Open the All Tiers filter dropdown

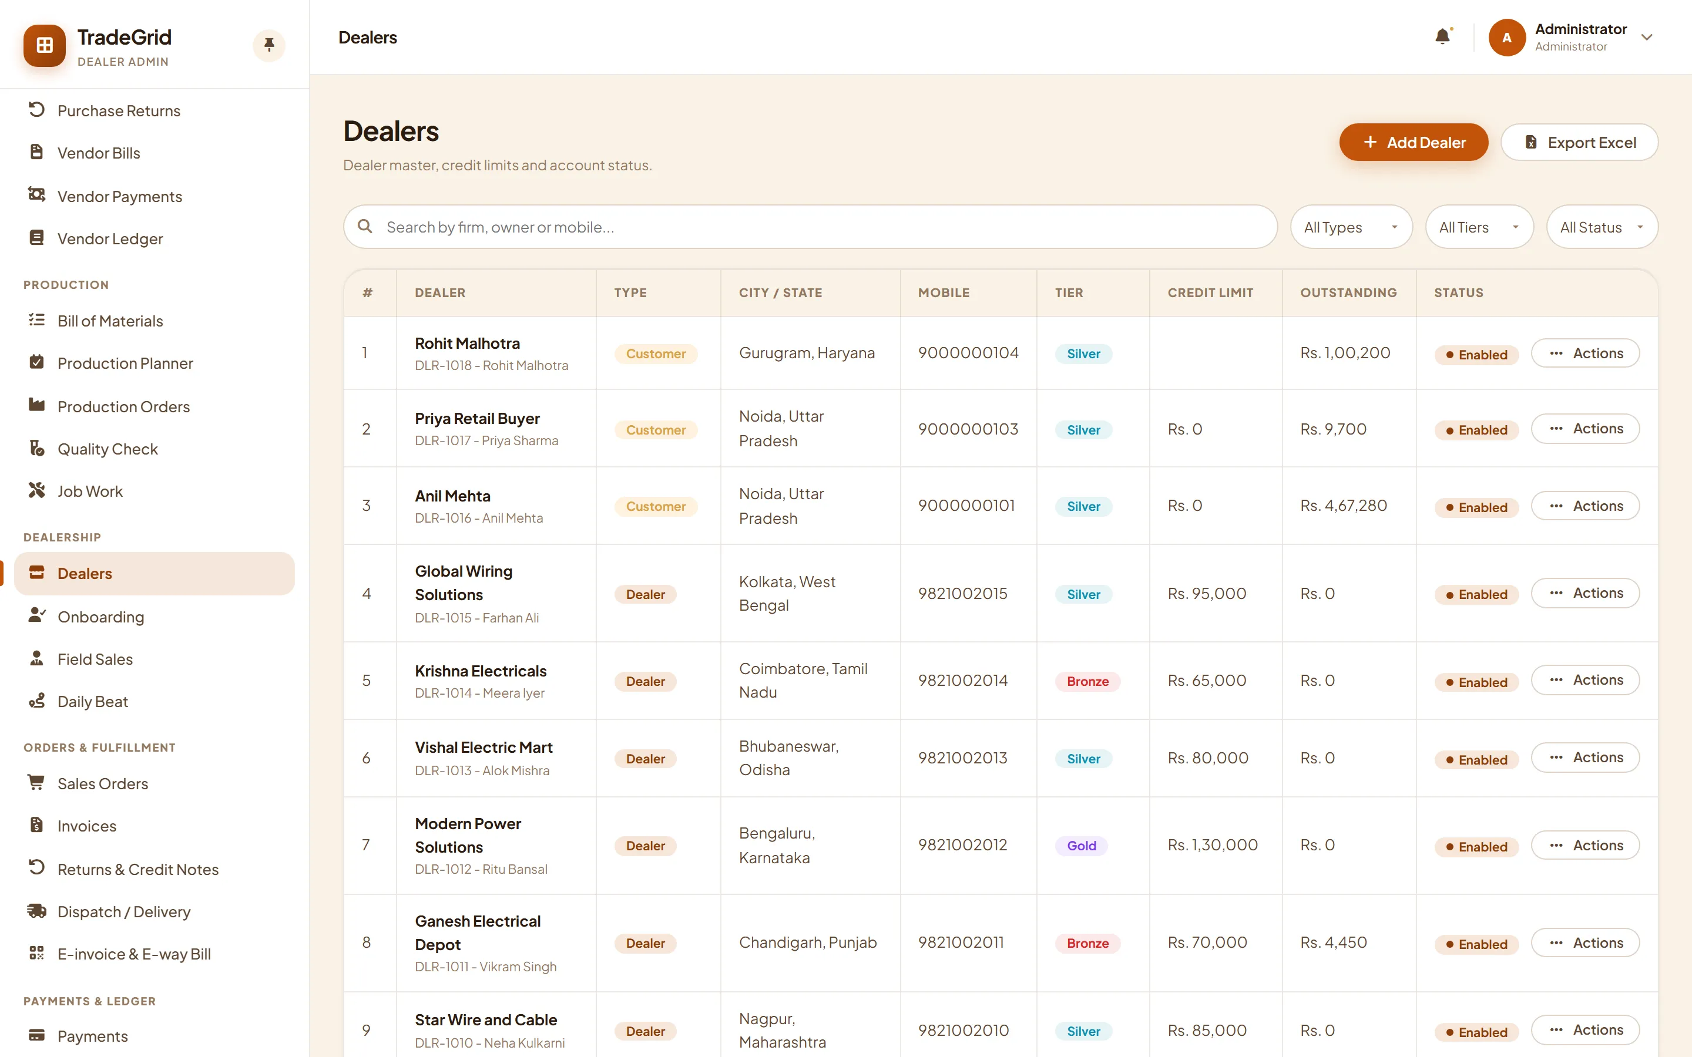point(1479,227)
